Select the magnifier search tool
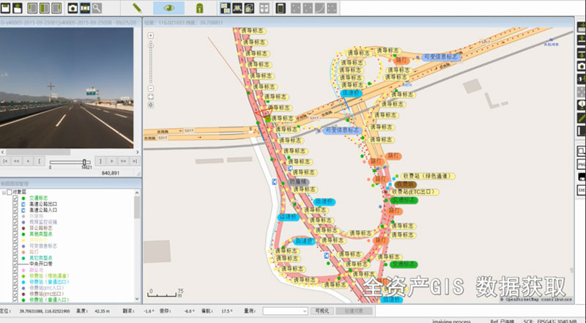The height and width of the screenshot is (323, 586). point(96,8)
